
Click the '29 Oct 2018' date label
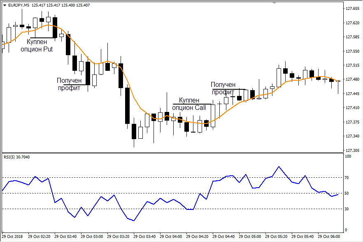coord(12,237)
